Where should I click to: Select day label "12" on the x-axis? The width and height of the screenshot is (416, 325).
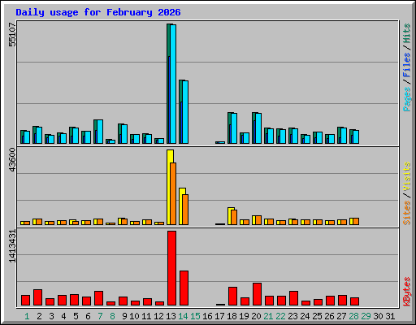click(158, 316)
